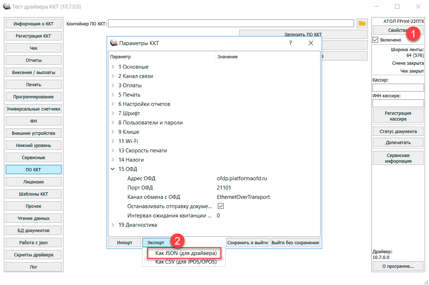Close the Параметры ККТ dialog
This screenshot has width=429, height=285.
point(311,43)
